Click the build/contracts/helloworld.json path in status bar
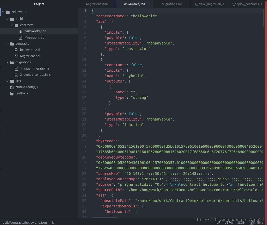The width and height of the screenshot is (267, 225). 25,223
